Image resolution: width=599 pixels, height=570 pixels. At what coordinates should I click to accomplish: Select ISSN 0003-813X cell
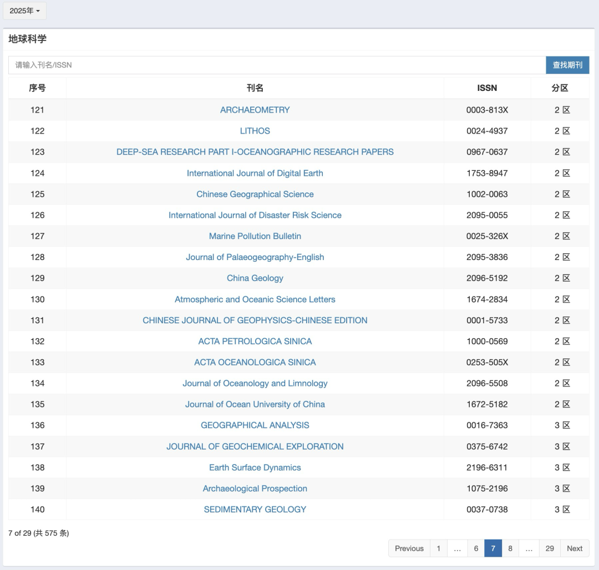[487, 110]
